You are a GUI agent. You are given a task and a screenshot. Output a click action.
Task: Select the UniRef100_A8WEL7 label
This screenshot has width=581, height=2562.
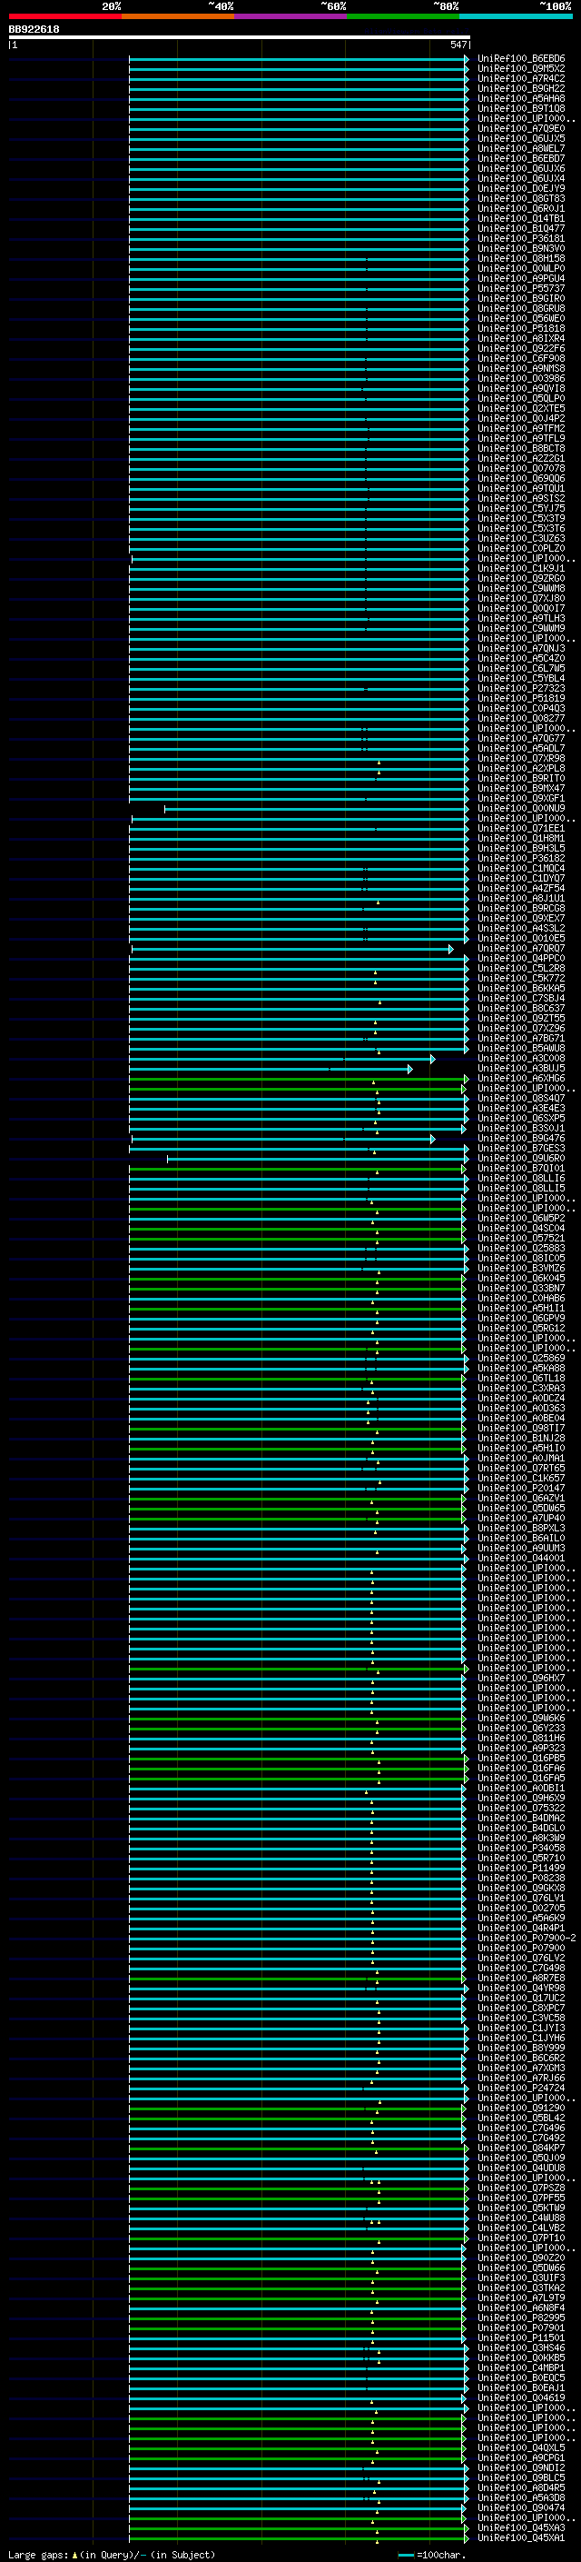pos(520,148)
